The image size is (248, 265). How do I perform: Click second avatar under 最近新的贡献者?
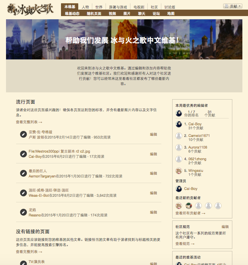point(189,206)
